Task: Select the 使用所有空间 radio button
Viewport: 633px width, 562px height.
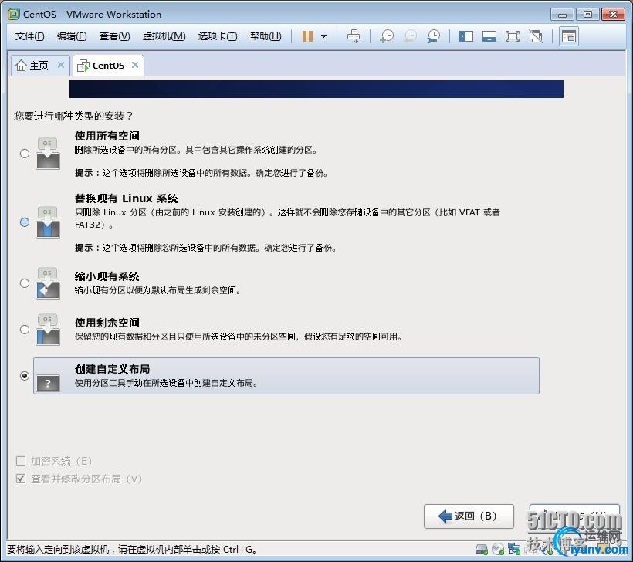Action: (x=25, y=154)
